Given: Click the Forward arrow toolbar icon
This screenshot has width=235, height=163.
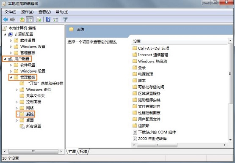Looking at the screenshot, I should coord(13,19).
